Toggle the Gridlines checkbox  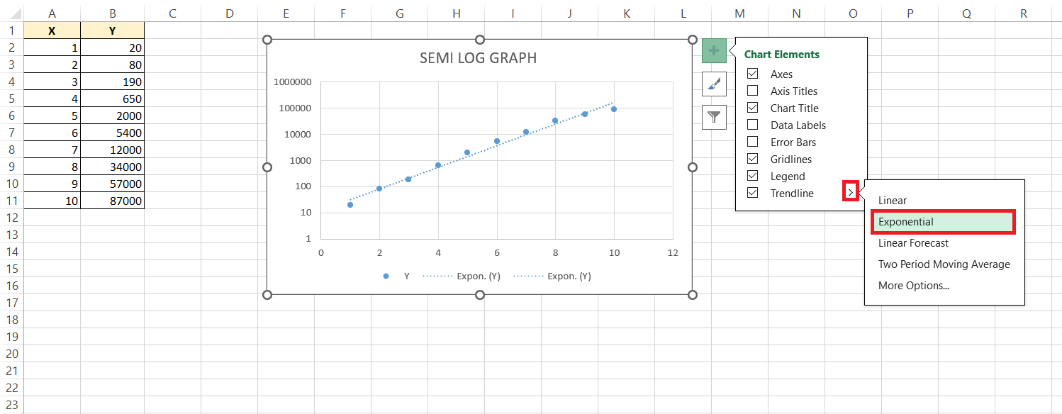(x=753, y=159)
